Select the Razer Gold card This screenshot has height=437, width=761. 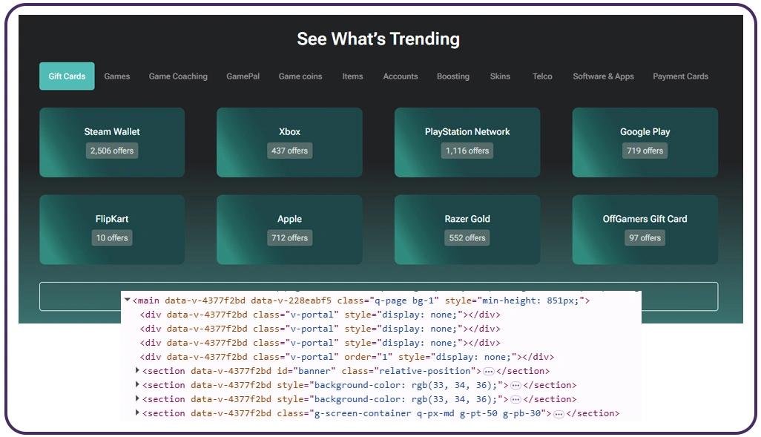[x=467, y=229]
